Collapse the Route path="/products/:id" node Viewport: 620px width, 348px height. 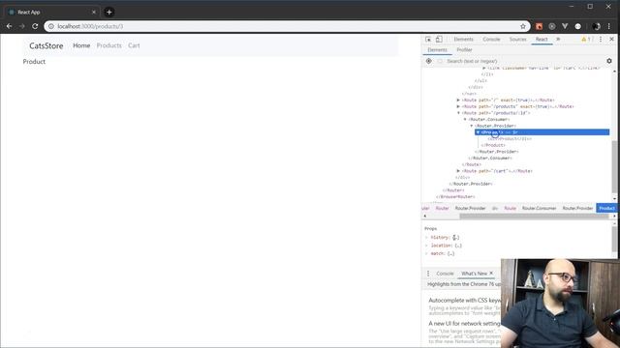[x=458, y=113]
